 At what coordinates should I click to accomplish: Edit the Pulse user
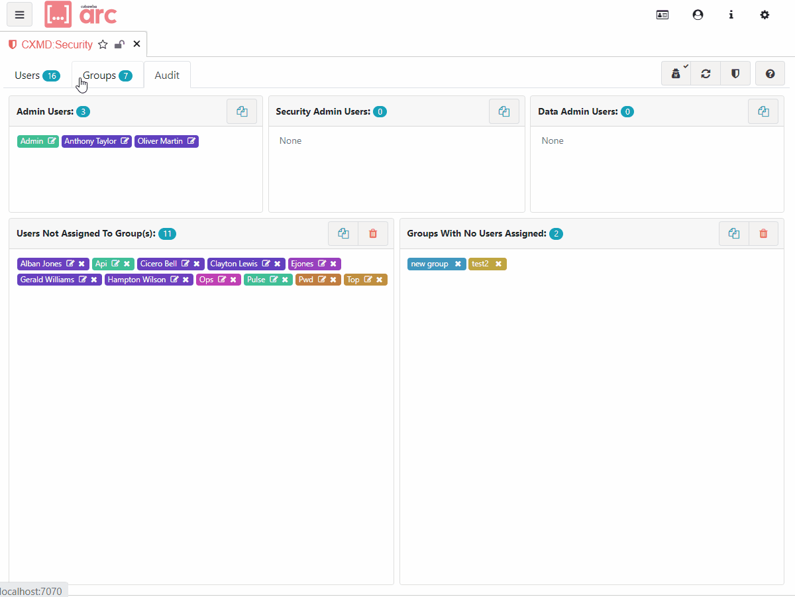click(274, 280)
